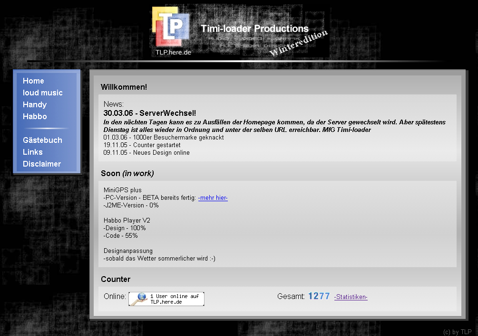
Task: Open the Disclaimer page
Action: coord(42,164)
